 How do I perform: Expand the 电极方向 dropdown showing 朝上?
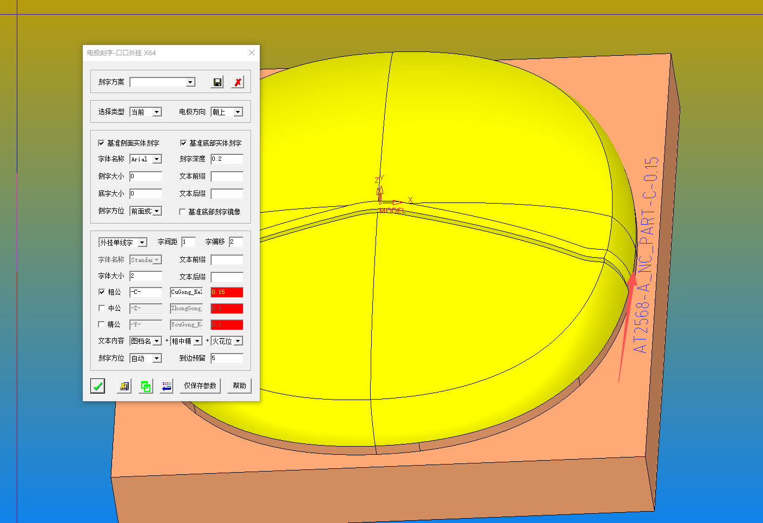[x=238, y=112]
